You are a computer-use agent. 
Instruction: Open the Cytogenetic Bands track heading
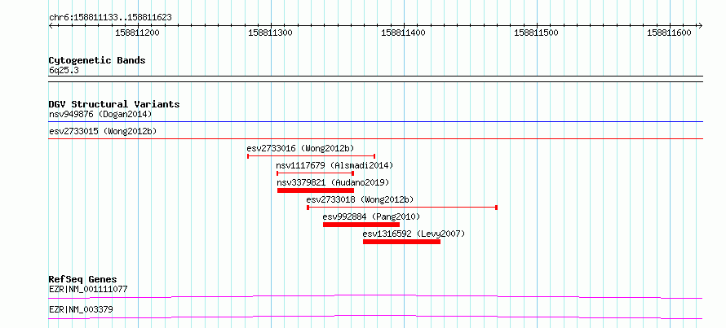point(97,60)
